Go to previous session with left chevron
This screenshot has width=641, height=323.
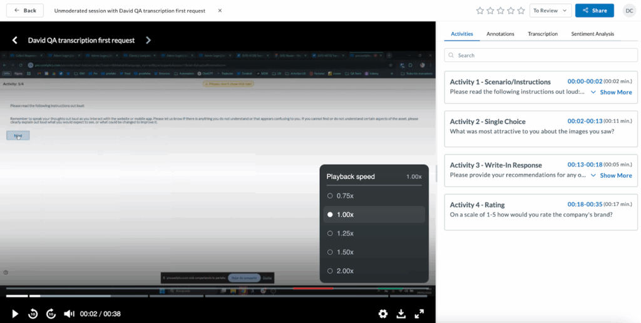15,40
